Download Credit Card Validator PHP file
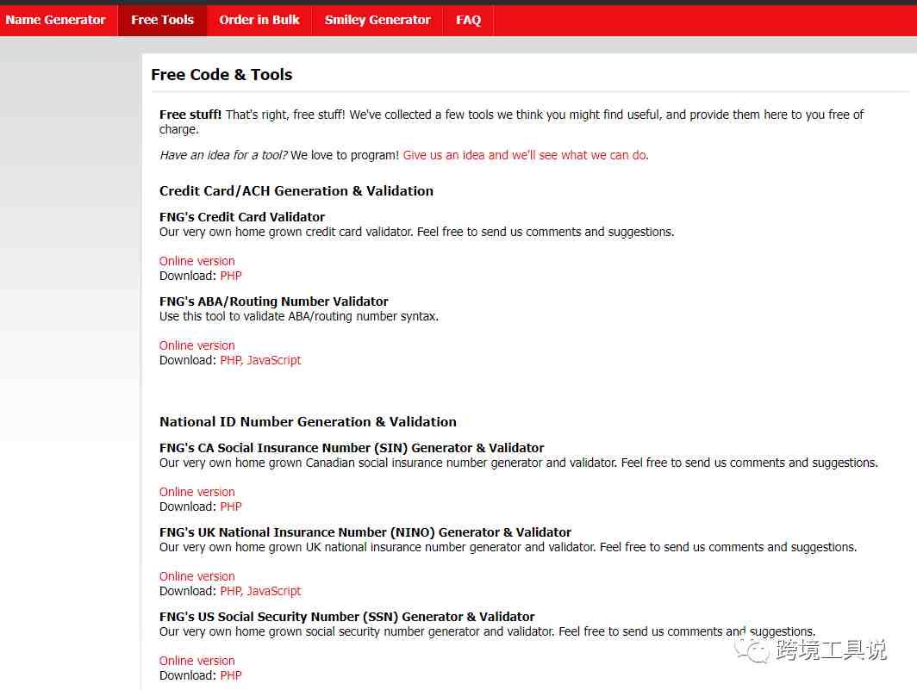Viewport: 917px width, 690px height. (231, 276)
